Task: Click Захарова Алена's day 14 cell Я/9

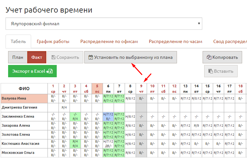Action: (196, 126)
